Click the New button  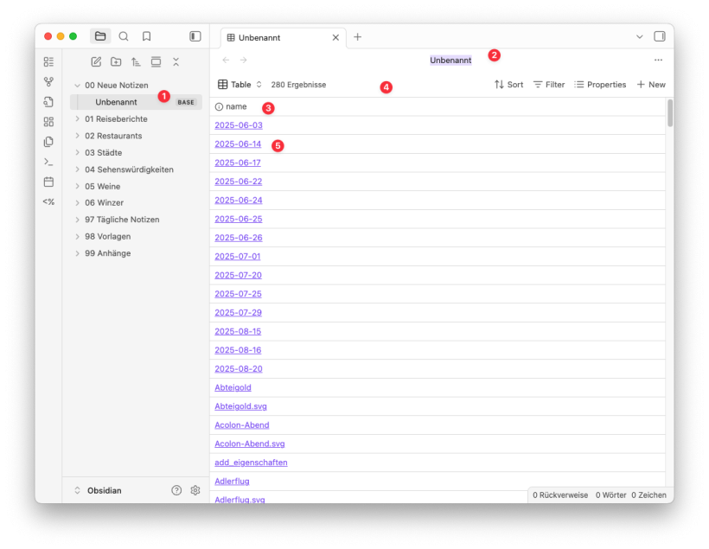651,85
